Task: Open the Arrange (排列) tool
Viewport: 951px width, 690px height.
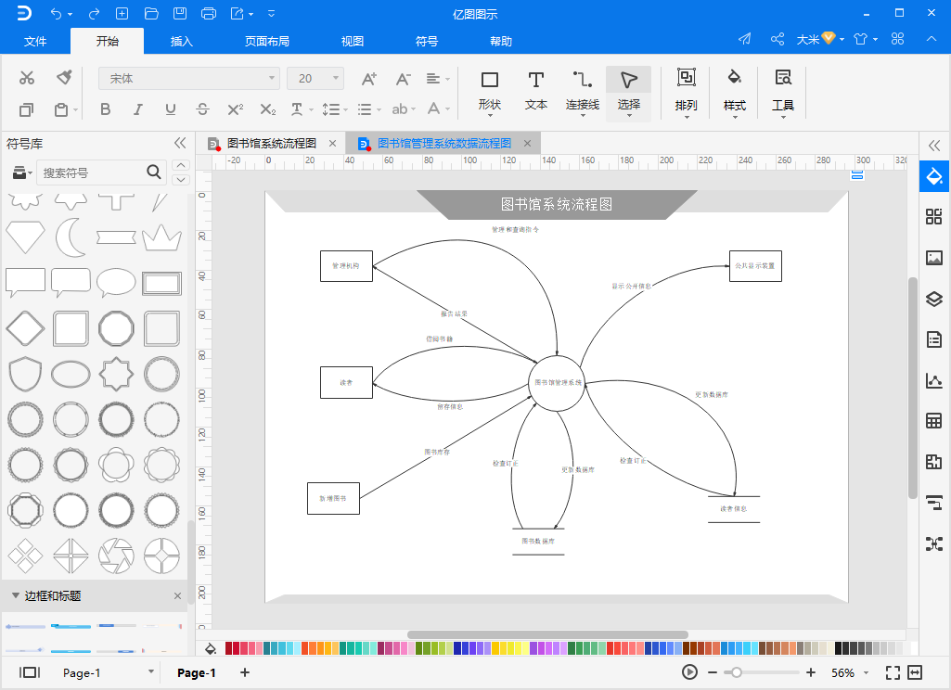Action: pos(686,92)
